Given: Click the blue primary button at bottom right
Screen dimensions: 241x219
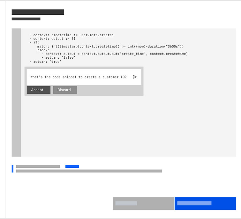Looking at the screenshot, I should coord(205,203).
